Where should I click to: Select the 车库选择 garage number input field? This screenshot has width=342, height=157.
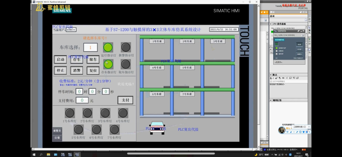click(90, 47)
